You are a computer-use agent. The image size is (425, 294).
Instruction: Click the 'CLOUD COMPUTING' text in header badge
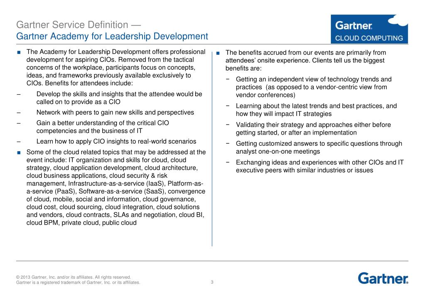[x=369, y=38]
